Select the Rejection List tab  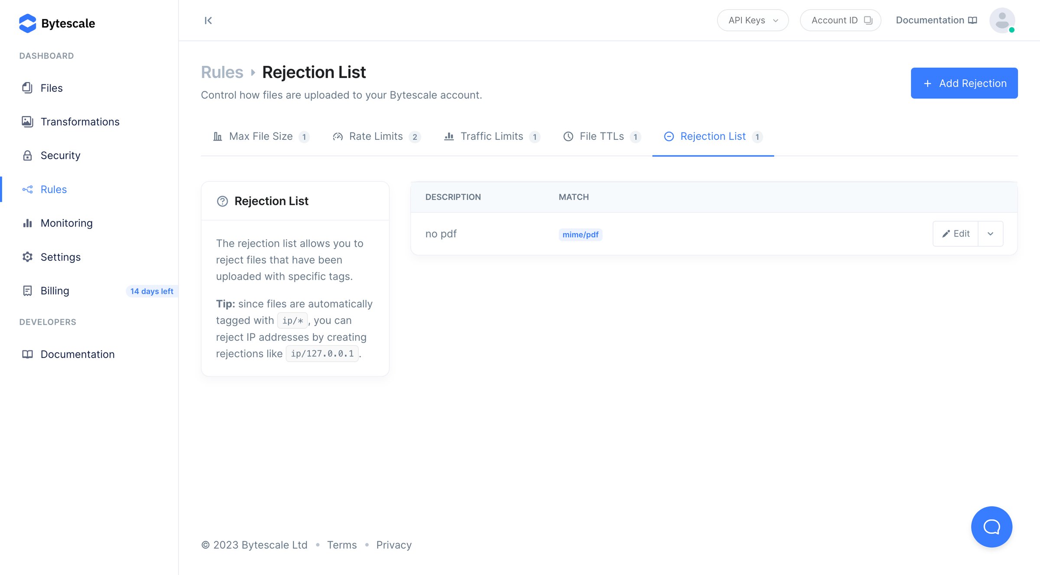click(713, 136)
